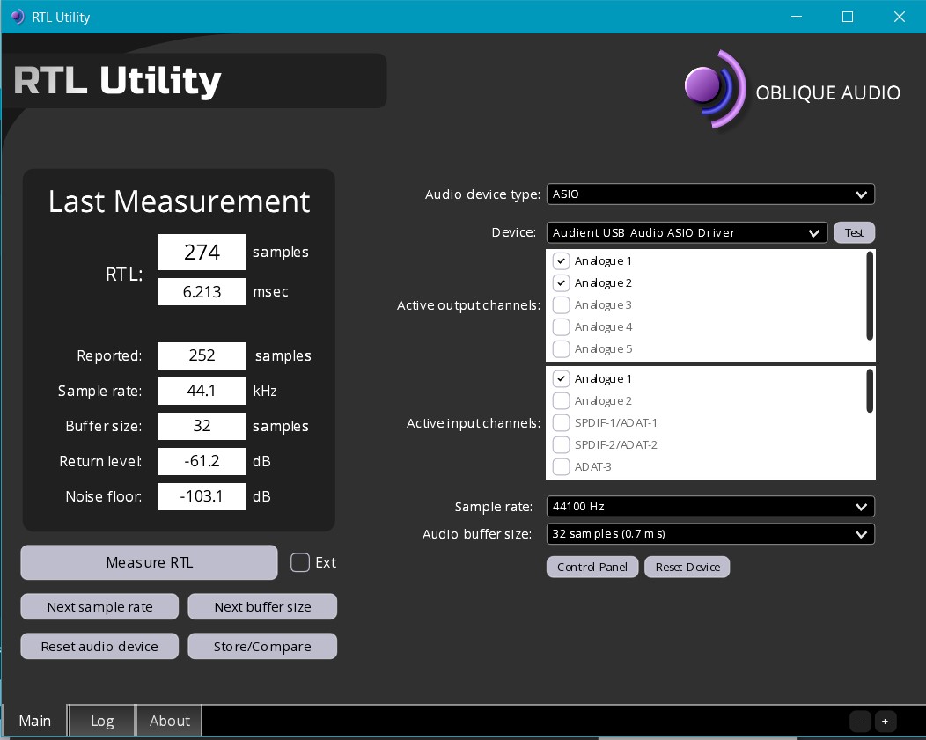Enable Analogue 3 output channel
Screen dimensions: 926x740
coord(561,305)
